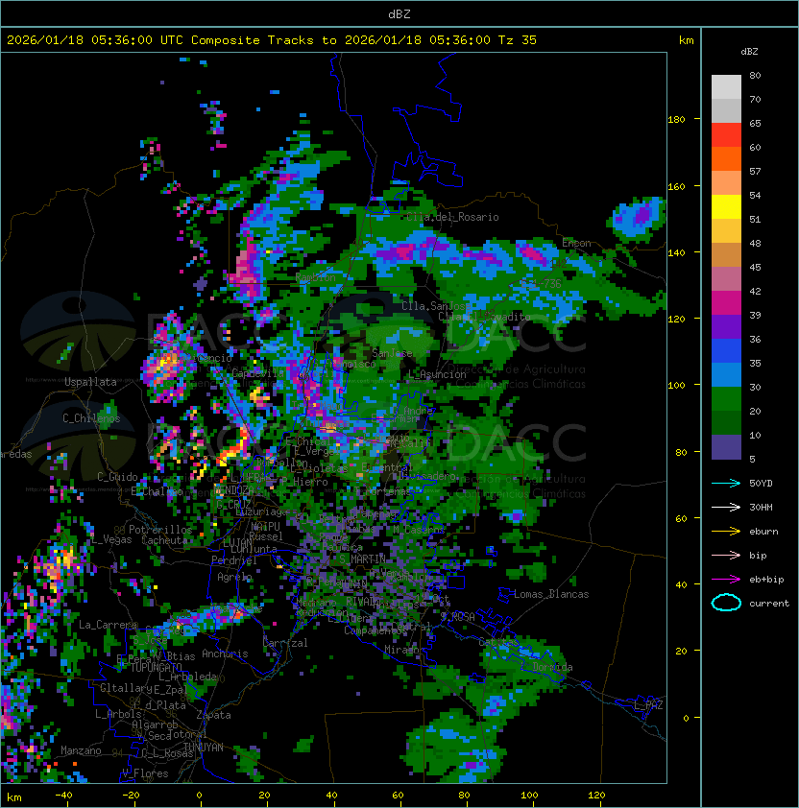This screenshot has width=799, height=808.
Task: Click the Carrizal place label
Action: point(285,643)
